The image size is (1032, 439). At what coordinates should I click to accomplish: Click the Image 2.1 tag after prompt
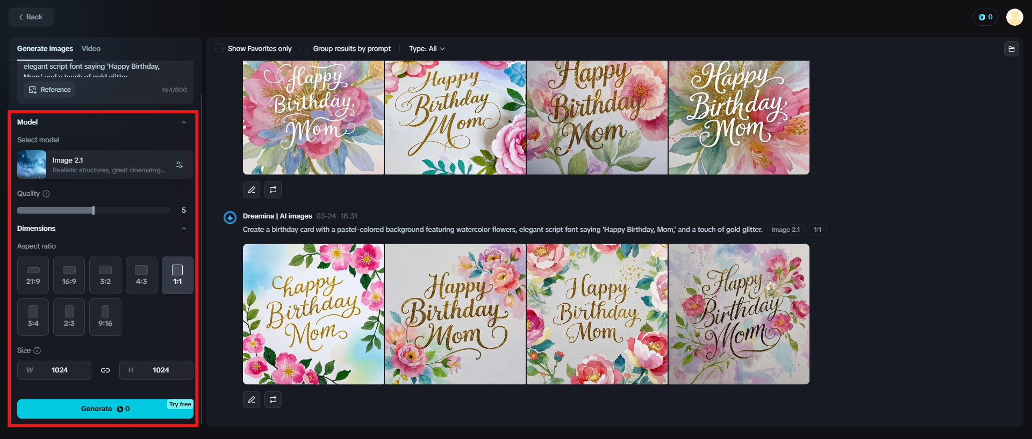click(786, 230)
